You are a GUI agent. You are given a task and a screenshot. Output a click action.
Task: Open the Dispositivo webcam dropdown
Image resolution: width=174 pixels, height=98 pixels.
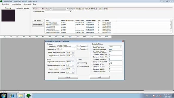tap(75, 46)
